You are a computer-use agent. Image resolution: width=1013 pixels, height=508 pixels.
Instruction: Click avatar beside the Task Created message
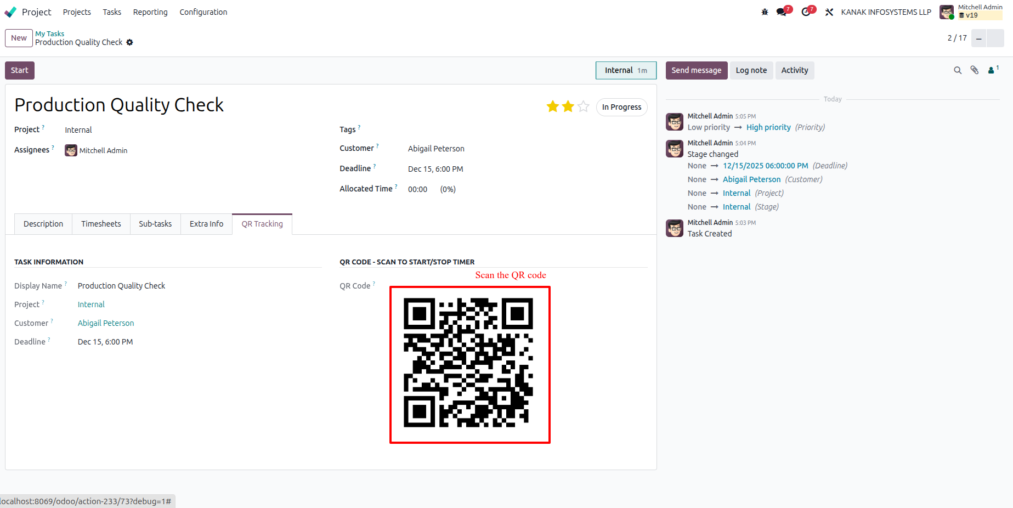point(675,228)
